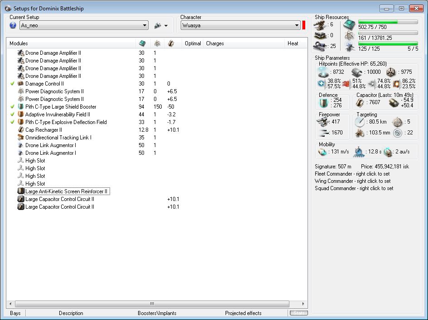Toggle Pith C-Type Large Shield Booster active state

12,107
